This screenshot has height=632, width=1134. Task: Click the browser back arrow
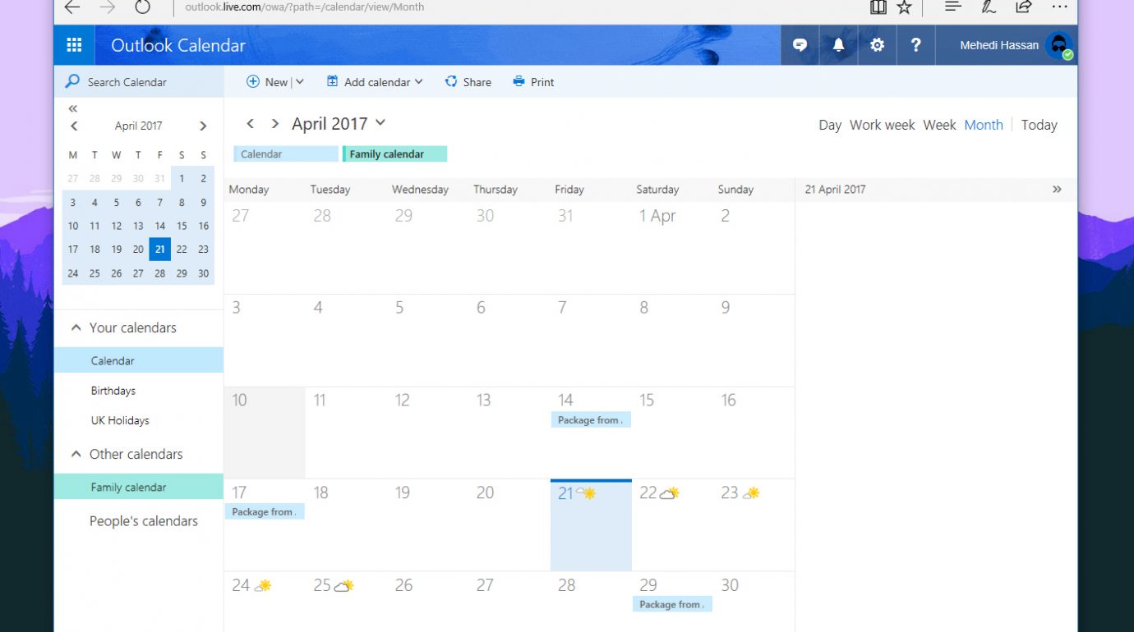pyautogui.click(x=72, y=7)
